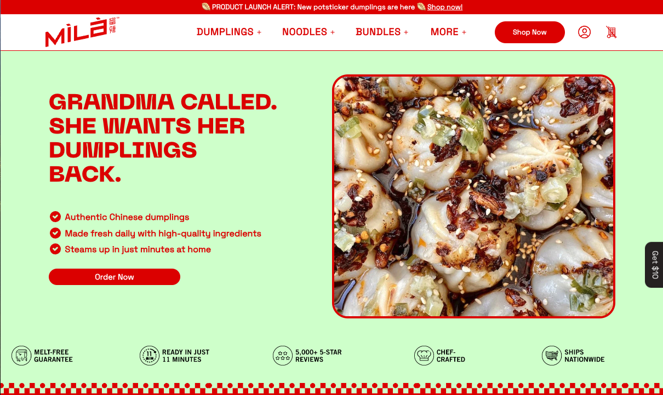The image size is (663, 395).
Task: Follow the Shop now! banner link
Action: coord(445,7)
